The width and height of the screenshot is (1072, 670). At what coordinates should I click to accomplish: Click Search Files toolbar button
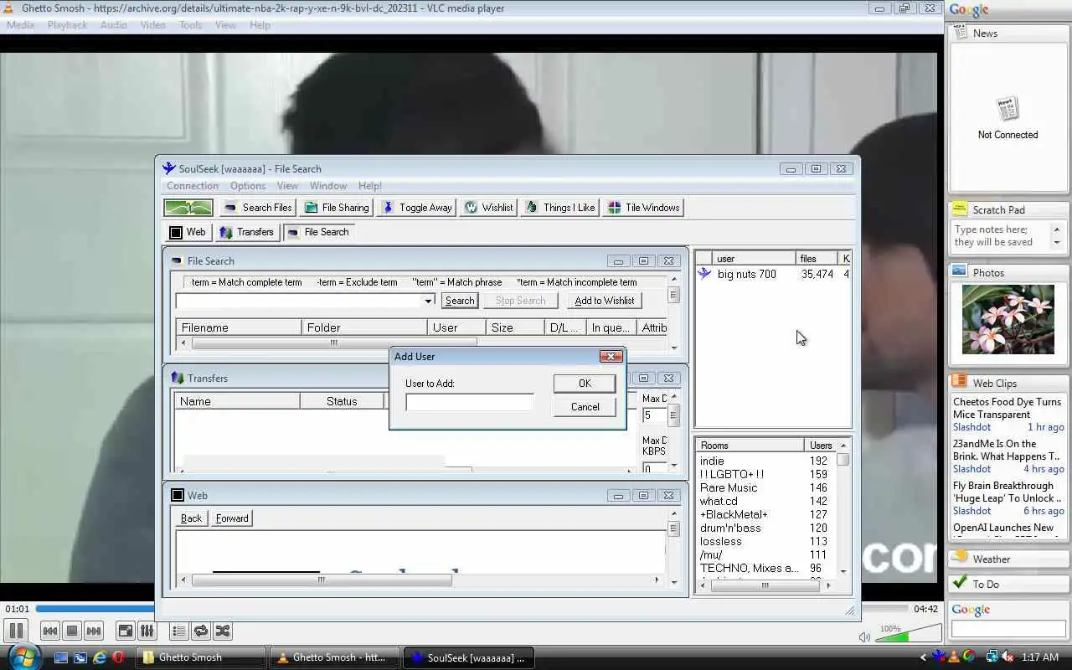point(258,208)
